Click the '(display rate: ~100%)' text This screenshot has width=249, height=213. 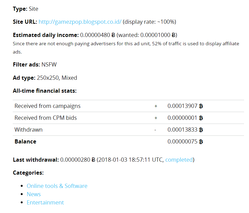pos(150,22)
